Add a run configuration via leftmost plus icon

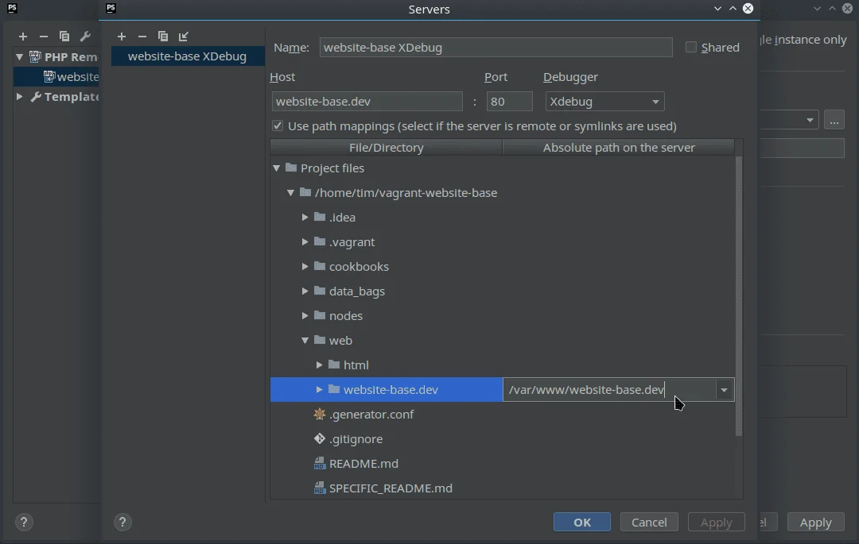pos(23,37)
